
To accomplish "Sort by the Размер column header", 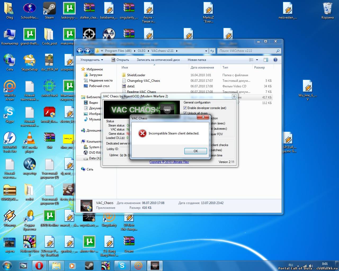I will tap(259, 67).
